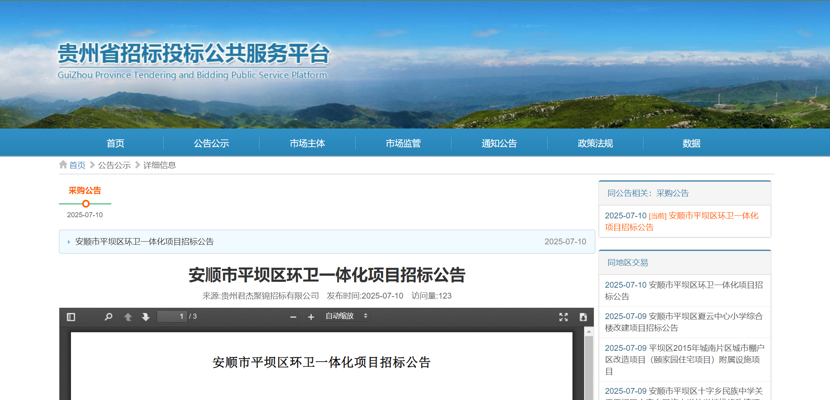The image size is (830, 400).
Task: Click the page number input field
Action: 172,316
